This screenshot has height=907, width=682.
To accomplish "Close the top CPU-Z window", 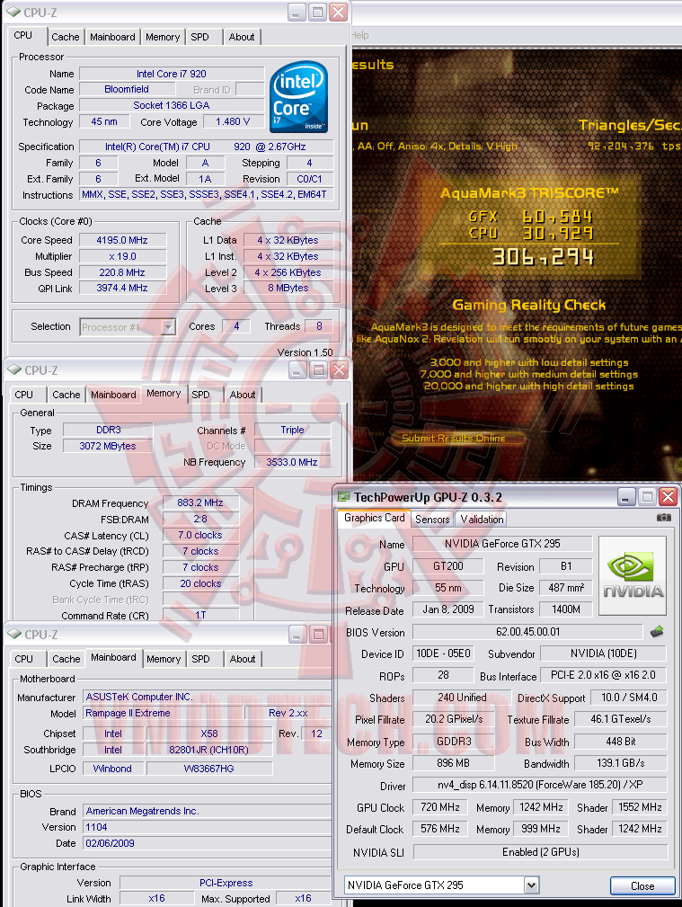I will click(x=339, y=13).
